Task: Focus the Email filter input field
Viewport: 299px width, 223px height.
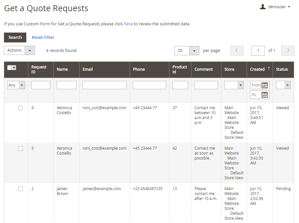Action: pos(104,85)
